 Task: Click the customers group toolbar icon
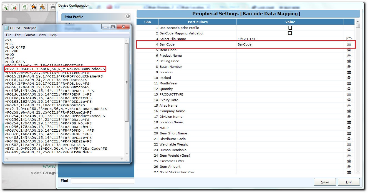click(x=42, y=7)
